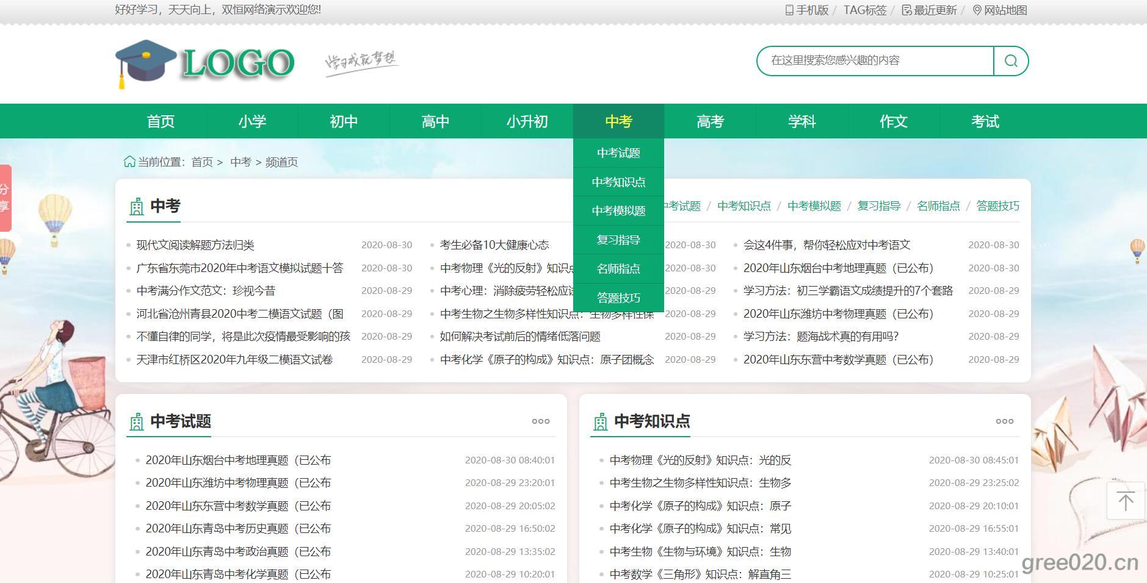
Task: Select 复习指导 in the 中考 dropdown
Action: click(618, 240)
